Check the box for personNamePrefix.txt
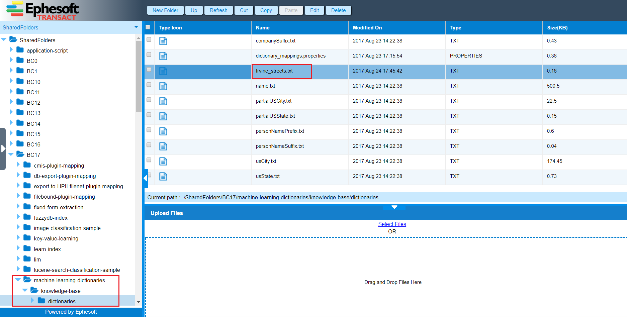Image resolution: width=627 pixels, height=317 pixels. click(149, 130)
